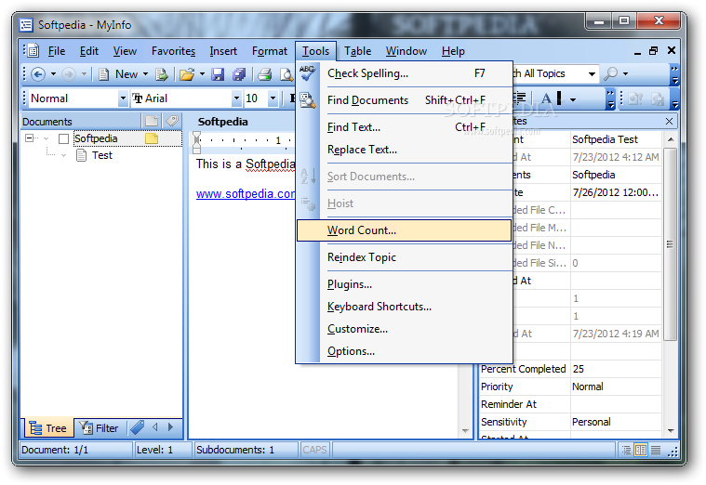This screenshot has height=485, width=706.
Task: Click the Save All icon
Action: point(239,74)
